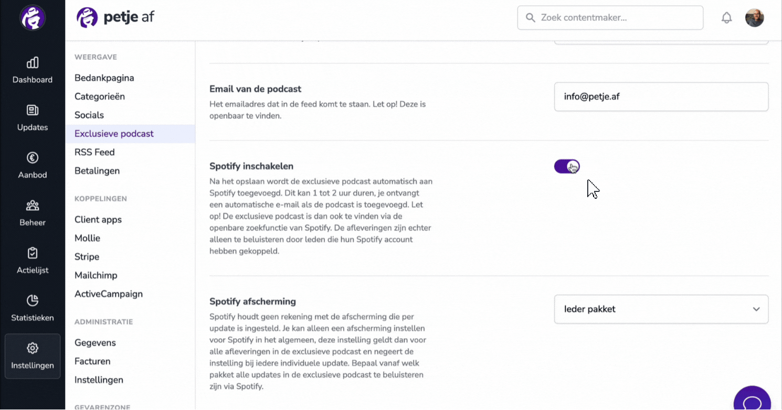Open Actielijst clipboard icon in sidebar

click(33, 253)
